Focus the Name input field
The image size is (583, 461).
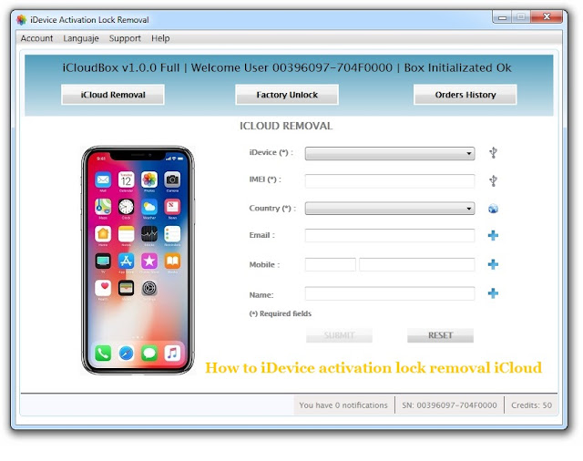click(390, 293)
